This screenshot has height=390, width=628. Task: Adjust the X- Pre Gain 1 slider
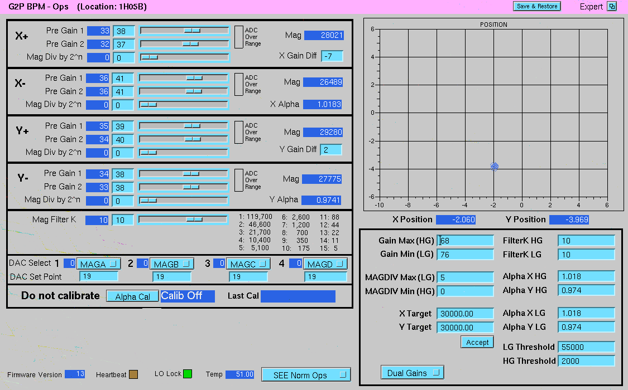184,79
